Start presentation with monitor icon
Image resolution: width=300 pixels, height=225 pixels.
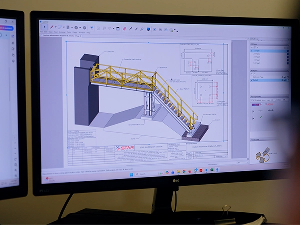[148, 29]
